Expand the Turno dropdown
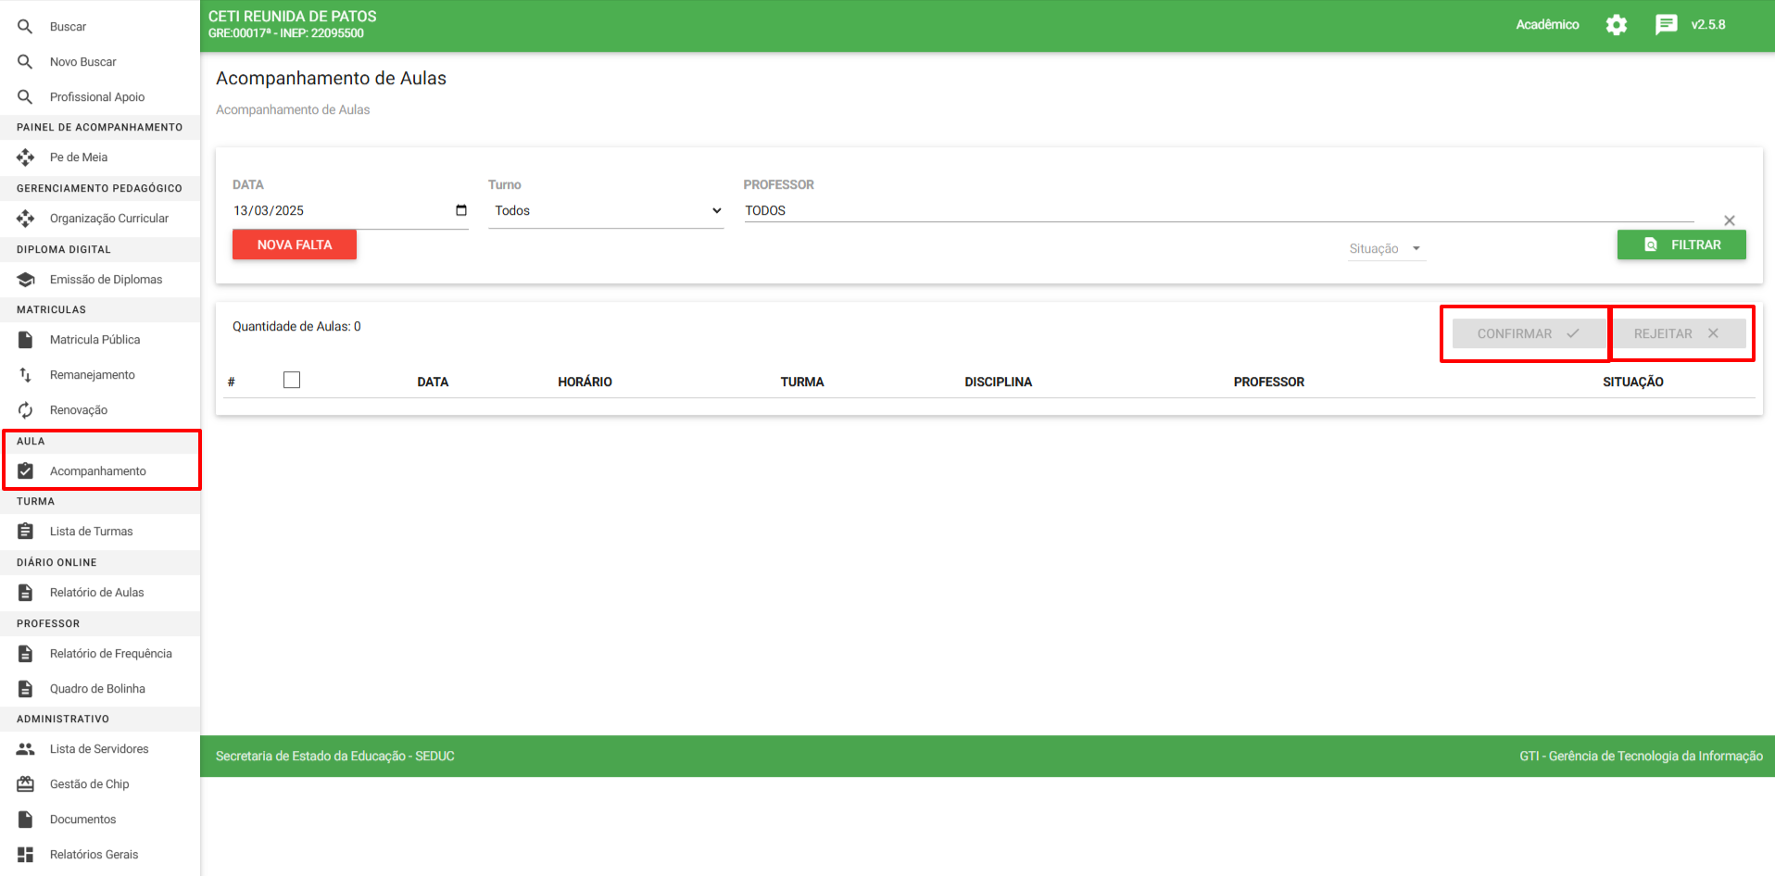This screenshot has width=1775, height=876. (606, 211)
